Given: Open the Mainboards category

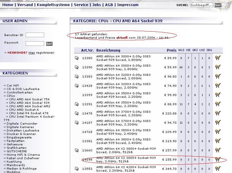Looking at the screenshot, I should [x=16, y=165].
